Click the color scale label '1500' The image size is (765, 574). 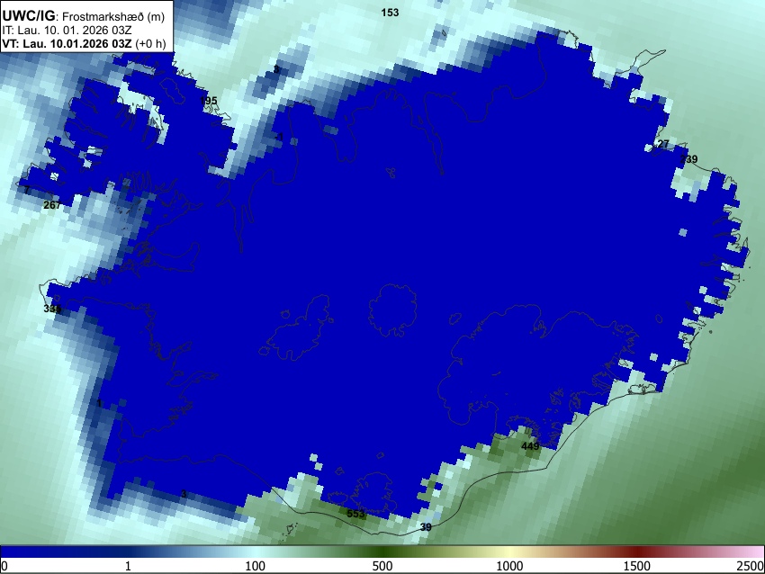pos(637,566)
